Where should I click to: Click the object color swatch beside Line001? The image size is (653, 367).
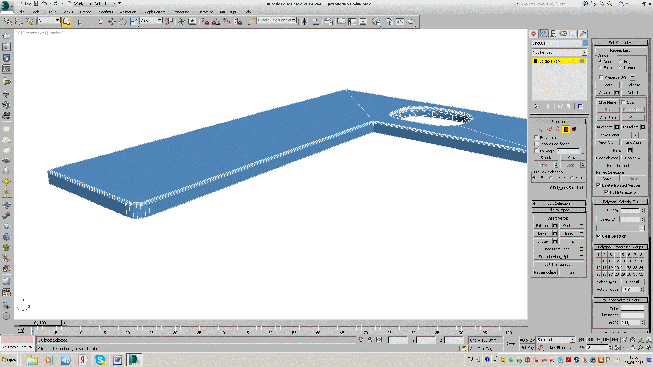(x=585, y=43)
